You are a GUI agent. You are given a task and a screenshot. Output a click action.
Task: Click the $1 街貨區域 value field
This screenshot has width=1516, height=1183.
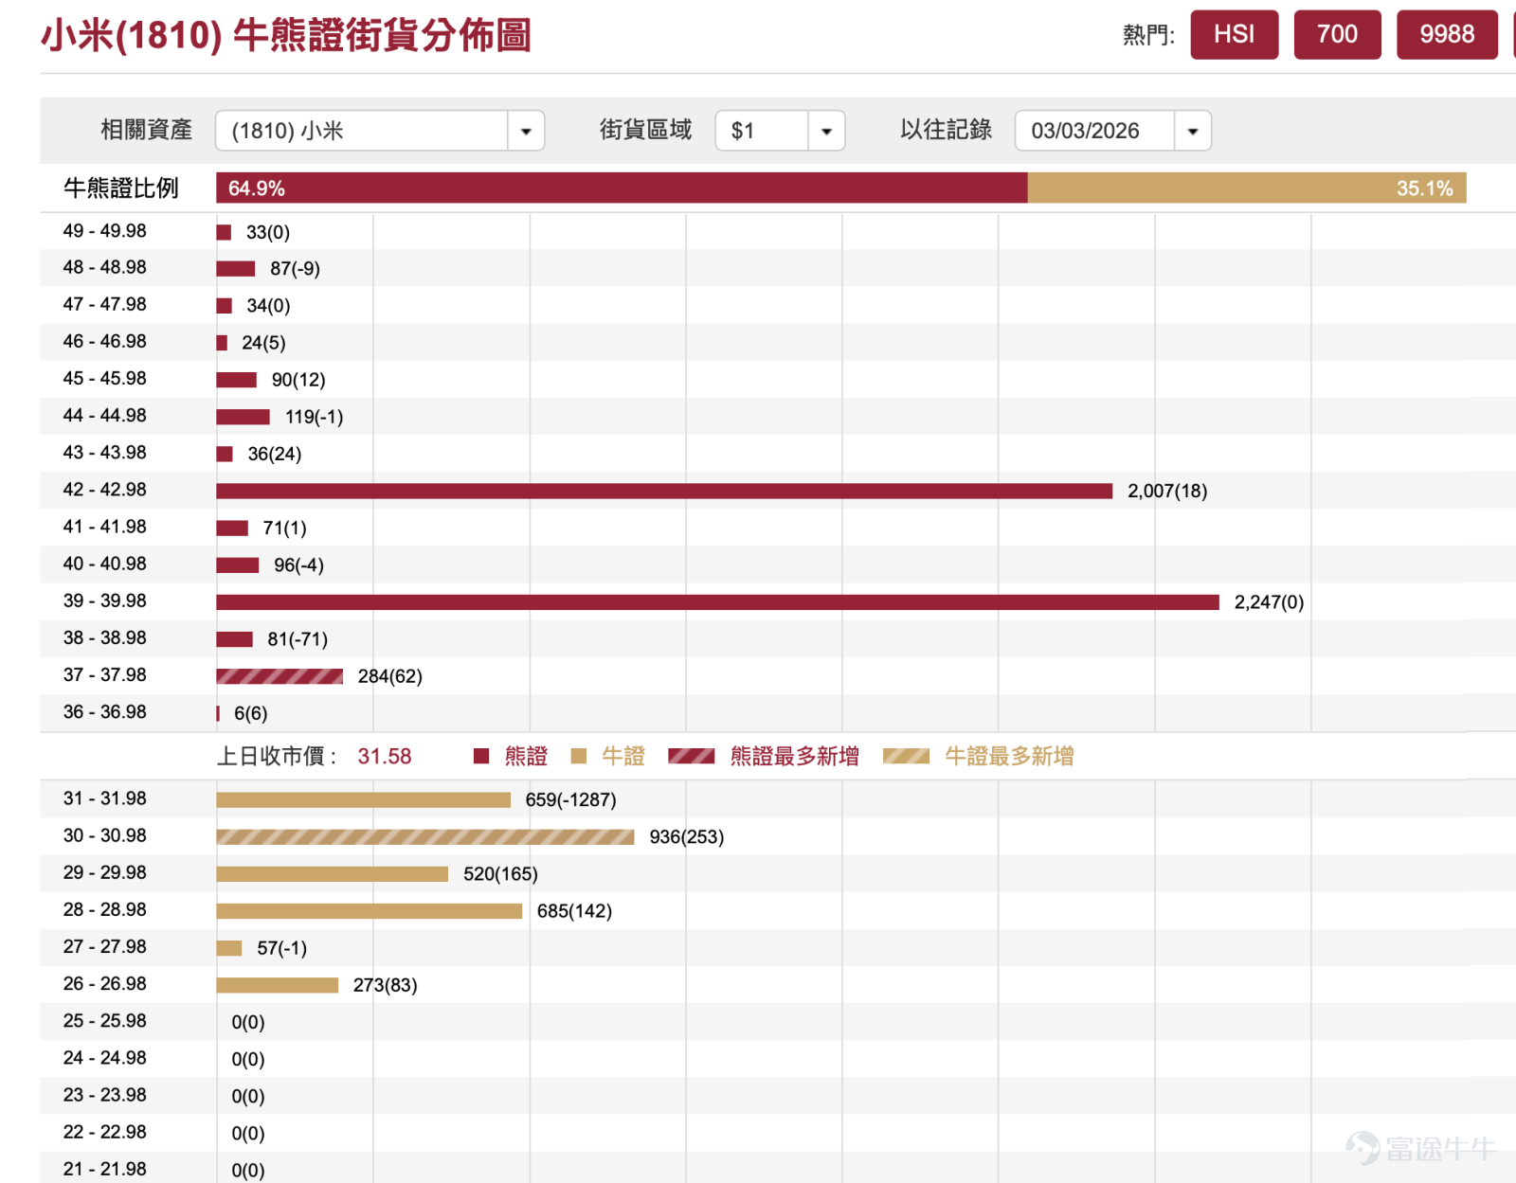click(762, 131)
